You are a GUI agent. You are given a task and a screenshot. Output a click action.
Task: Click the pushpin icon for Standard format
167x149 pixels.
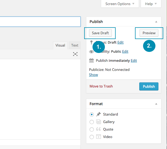[98, 114]
